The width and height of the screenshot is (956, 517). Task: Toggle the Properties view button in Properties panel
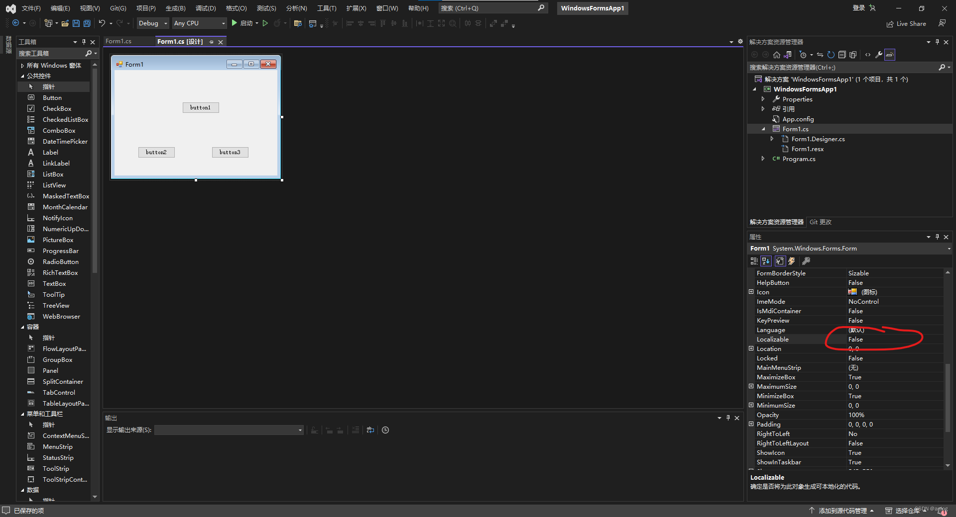780,261
